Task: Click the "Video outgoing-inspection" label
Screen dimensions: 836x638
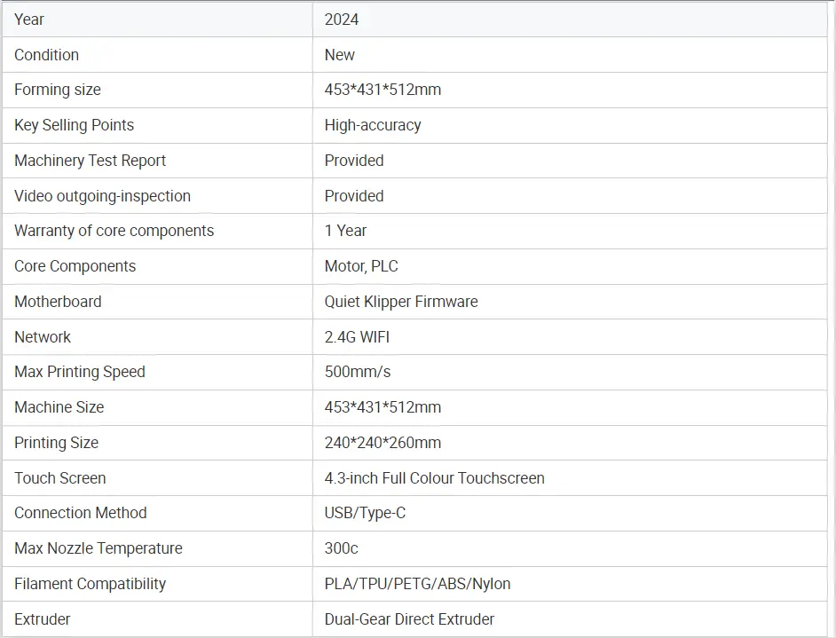Action: pos(102,196)
